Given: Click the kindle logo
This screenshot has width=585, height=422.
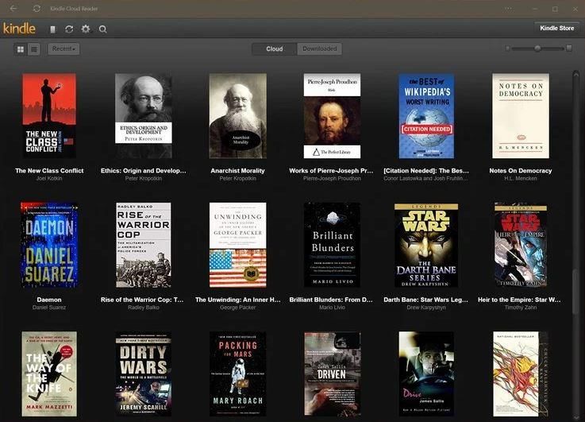Looking at the screenshot, I should point(19,29).
